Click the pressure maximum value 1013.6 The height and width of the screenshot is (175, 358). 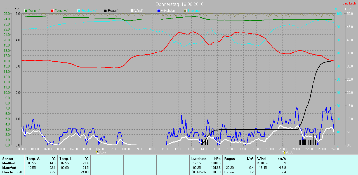(216, 168)
